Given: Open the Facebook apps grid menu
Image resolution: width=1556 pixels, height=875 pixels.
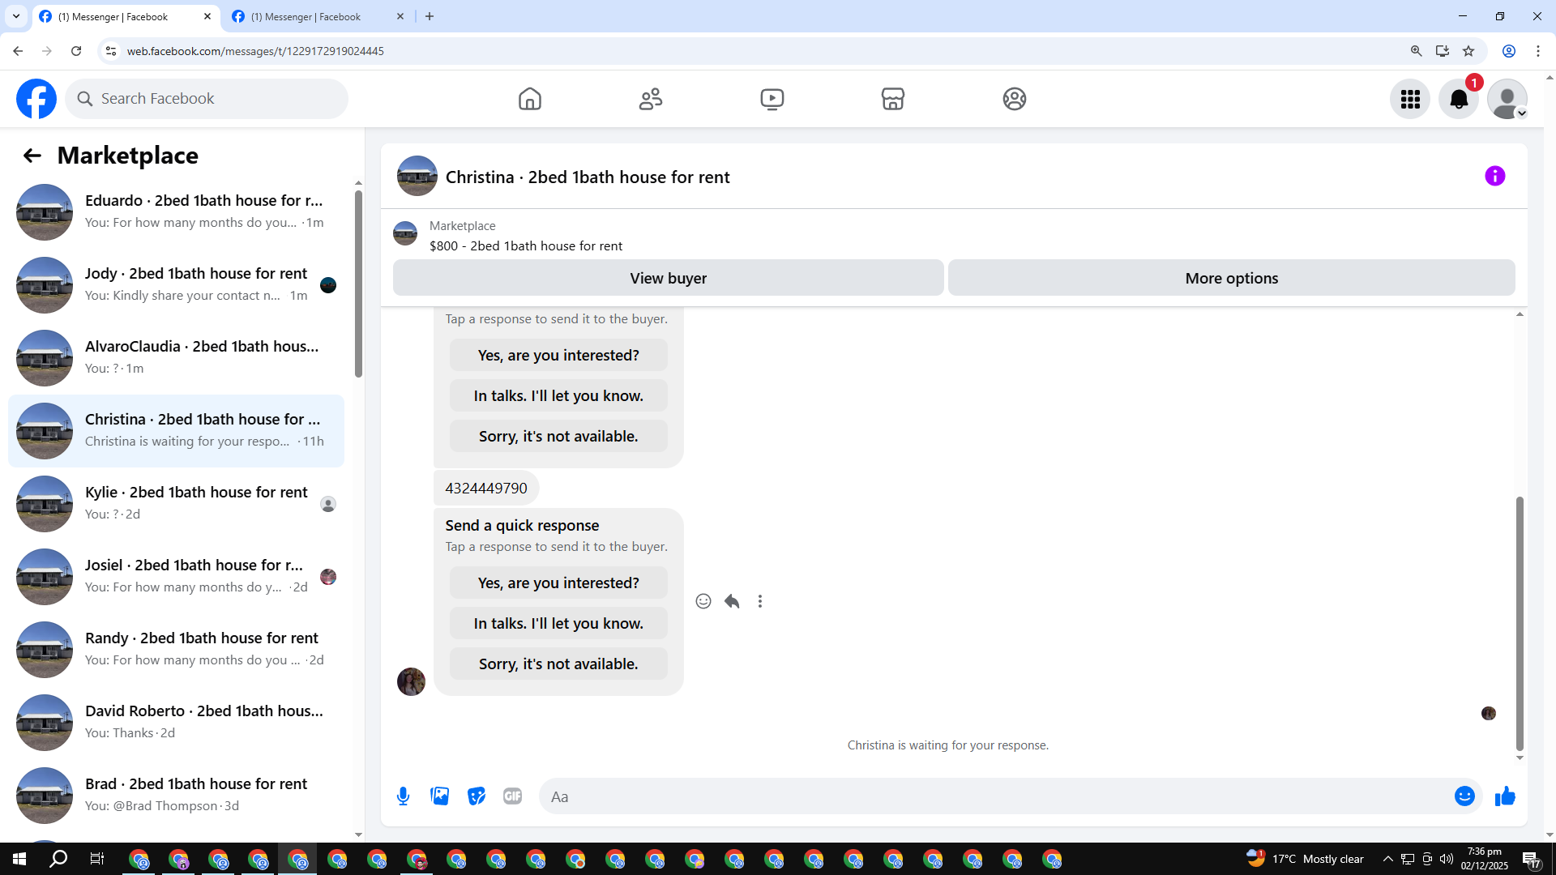Looking at the screenshot, I should click(1410, 99).
